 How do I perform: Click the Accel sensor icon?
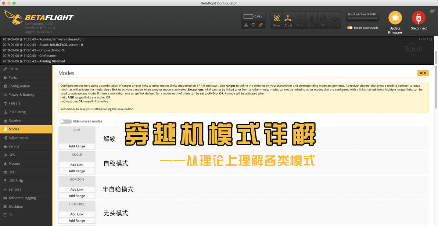pos(288,18)
